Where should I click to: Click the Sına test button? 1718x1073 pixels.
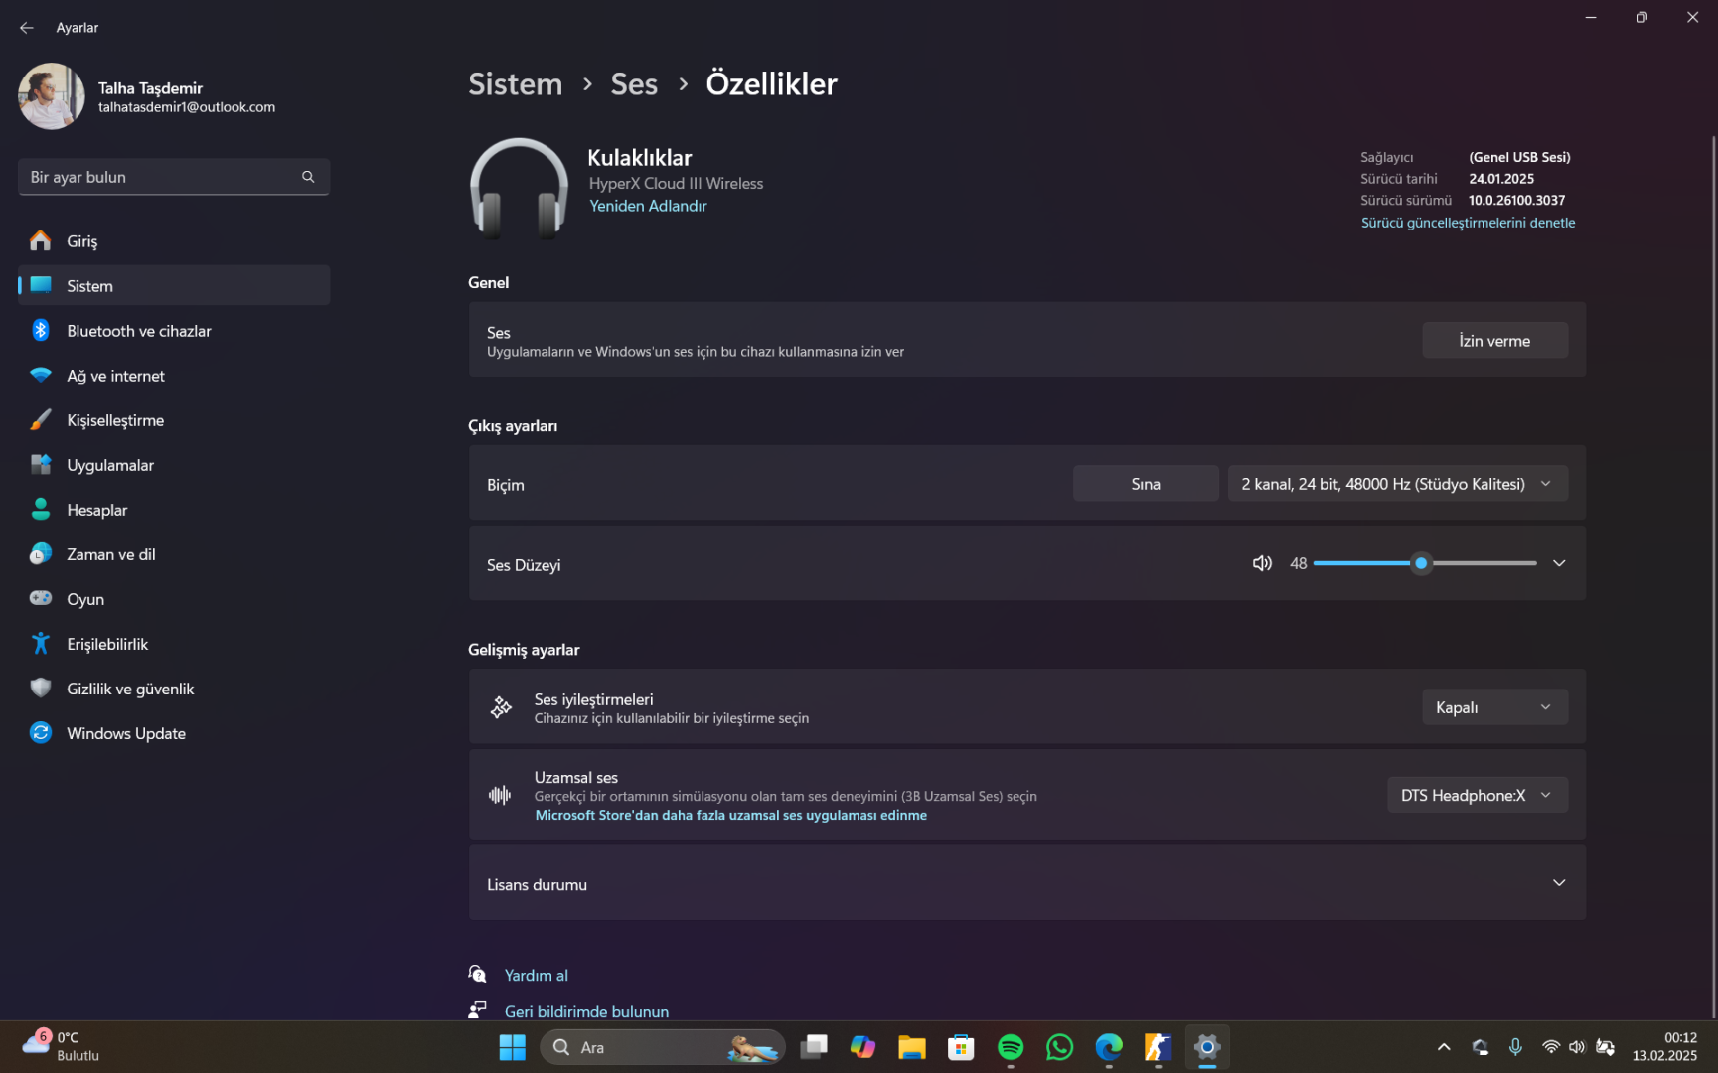pyautogui.click(x=1146, y=484)
